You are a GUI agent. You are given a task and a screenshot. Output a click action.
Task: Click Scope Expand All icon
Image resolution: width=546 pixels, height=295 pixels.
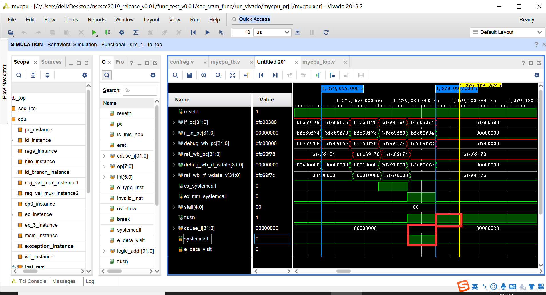pos(47,75)
